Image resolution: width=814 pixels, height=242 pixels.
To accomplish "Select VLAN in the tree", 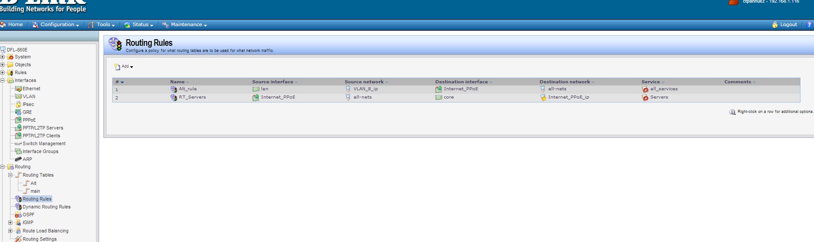I will [x=29, y=96].
